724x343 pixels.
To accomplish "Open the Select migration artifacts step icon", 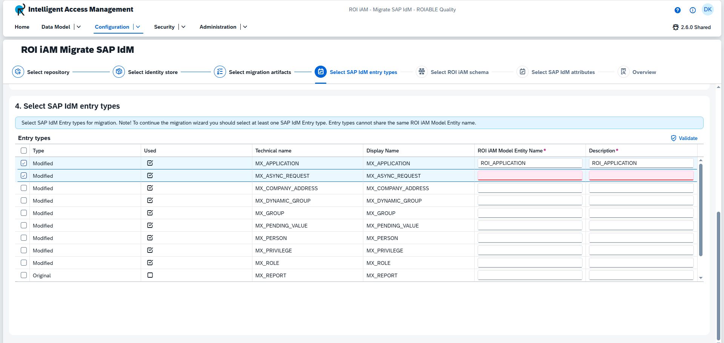I will (x=220, y=72).
